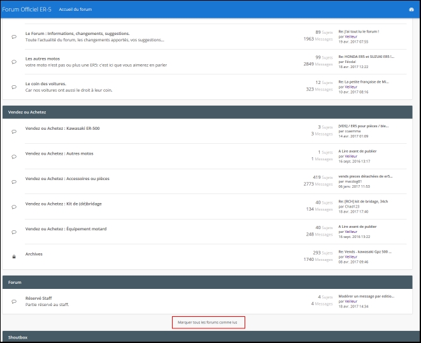Image resolution: width=421 pixels, height=343 pixels.
Task: Open Vendez ou Achetez category header
Action: tap(27, 113)
